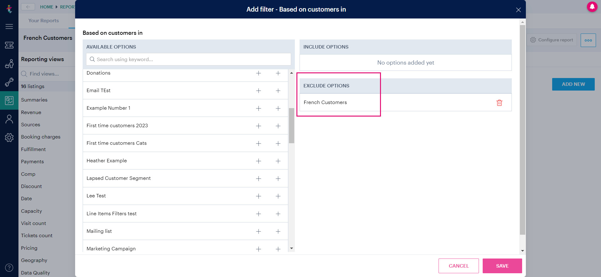This screenshot has width=601, height=277.
Task: Click the ADD NEW button
Action: [573, 84]
